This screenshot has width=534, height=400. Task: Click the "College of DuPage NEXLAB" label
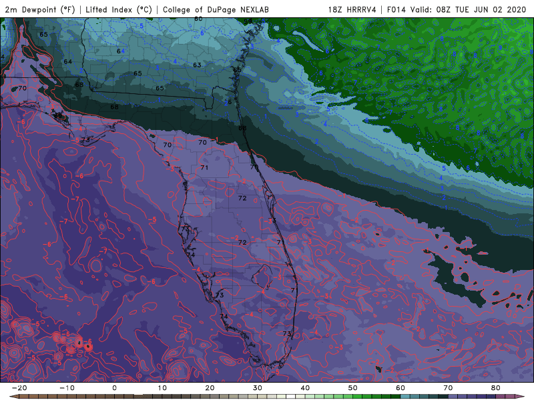[x=216, y=10]
